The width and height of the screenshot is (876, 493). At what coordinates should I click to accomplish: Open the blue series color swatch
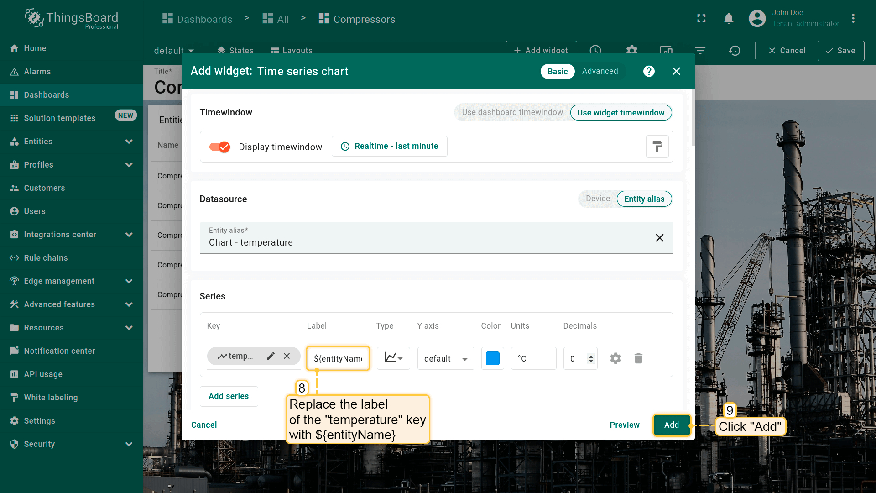(492, 358)
